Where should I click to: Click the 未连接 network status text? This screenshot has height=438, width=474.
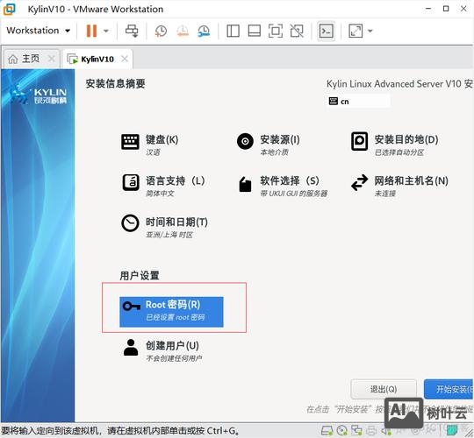pyautogui.click(x=384, y=194)
